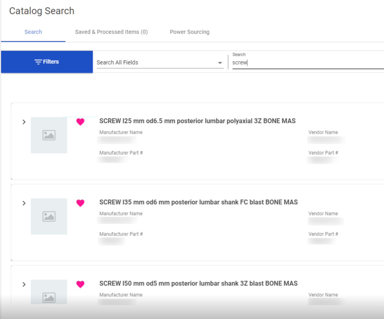This screenshot has width=384, height=319.
Task: Open the Power Sourcing tab
Action: point(190,32)
